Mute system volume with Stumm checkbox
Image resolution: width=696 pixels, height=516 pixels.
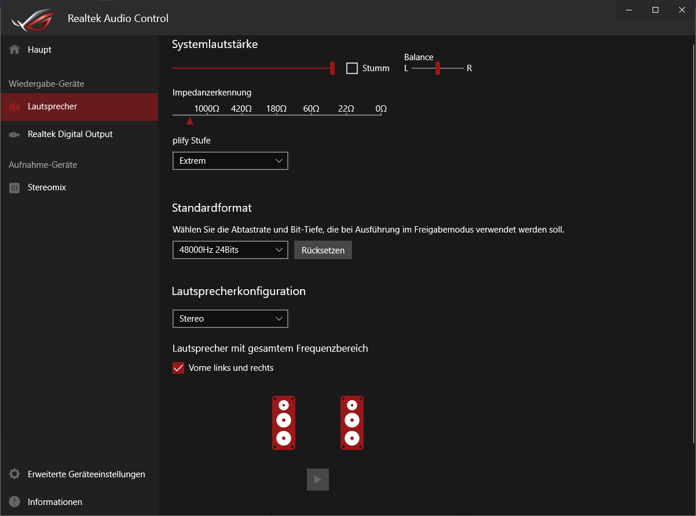(352, 68)
